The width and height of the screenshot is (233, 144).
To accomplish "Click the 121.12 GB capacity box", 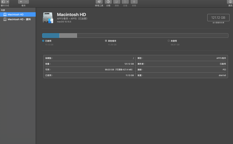I will (218, 18).
